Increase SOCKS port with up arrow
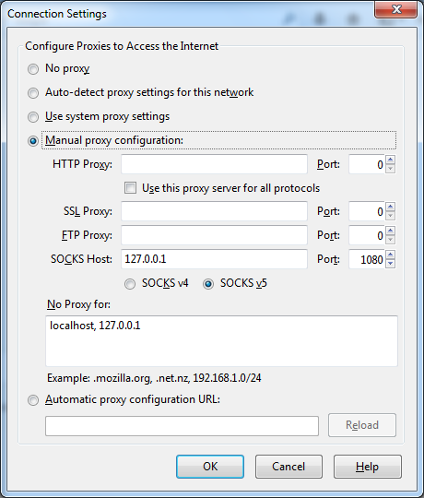424x498 pixels. [391, 255]
